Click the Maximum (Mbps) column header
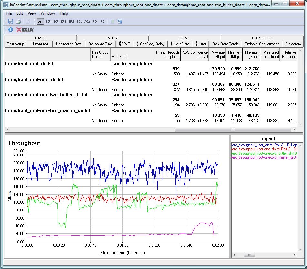 251,54
